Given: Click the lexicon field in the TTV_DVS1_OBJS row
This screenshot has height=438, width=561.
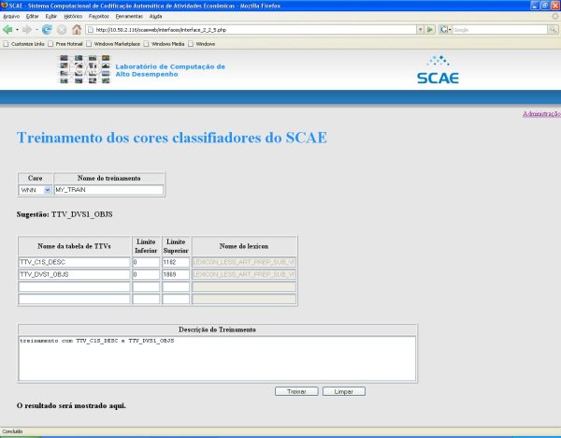Looking at the screenshot, I should [x=244, y=274].
